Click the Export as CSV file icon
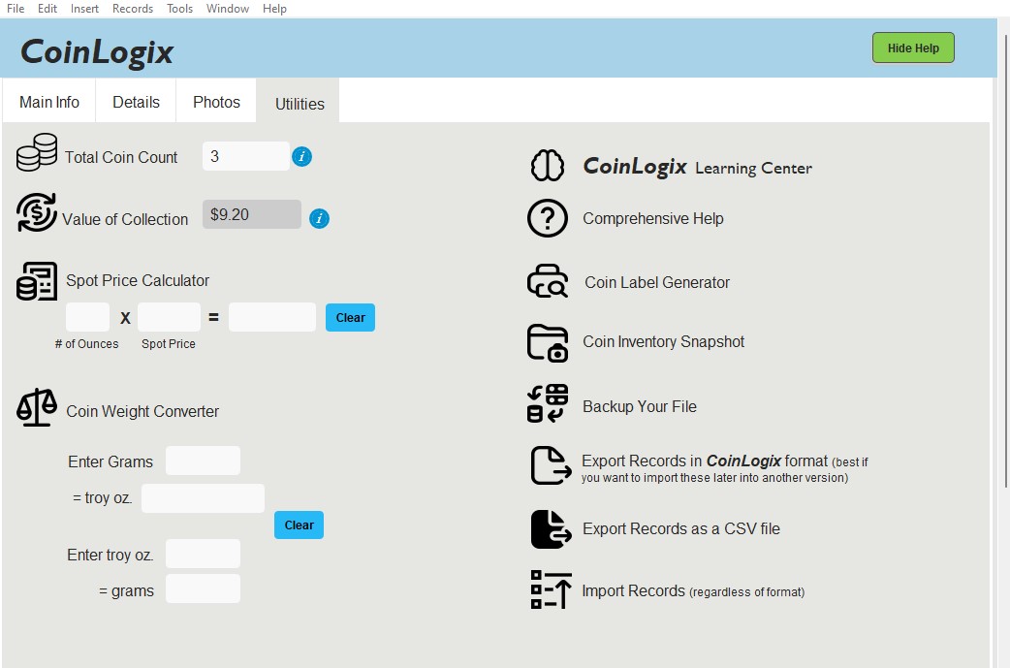The image size is (1010, 668). [x=551, y=528]
